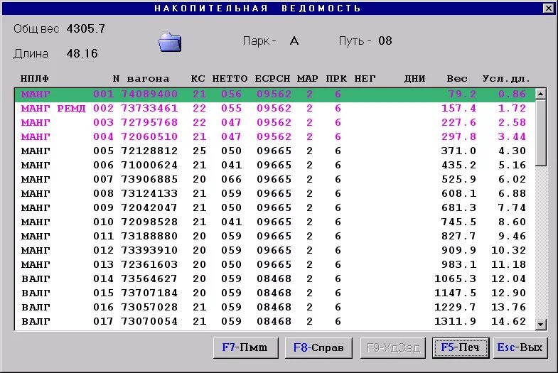Select row 016 wagon 73057028
558x373 pixels.
coord(274,308)
